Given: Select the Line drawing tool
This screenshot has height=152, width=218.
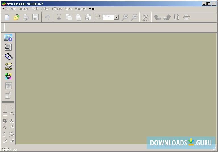Looking at the screenshot, I should point(12,107).
